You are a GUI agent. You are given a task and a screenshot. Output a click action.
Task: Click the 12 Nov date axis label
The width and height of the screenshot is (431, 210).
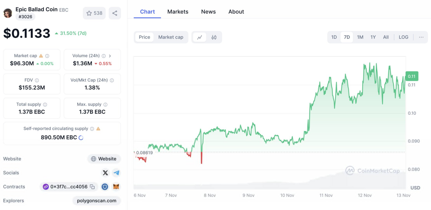click(365, 195)
